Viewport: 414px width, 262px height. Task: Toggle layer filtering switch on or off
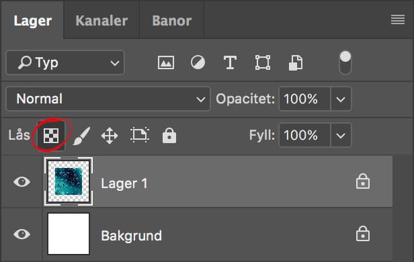click(345, 62)
